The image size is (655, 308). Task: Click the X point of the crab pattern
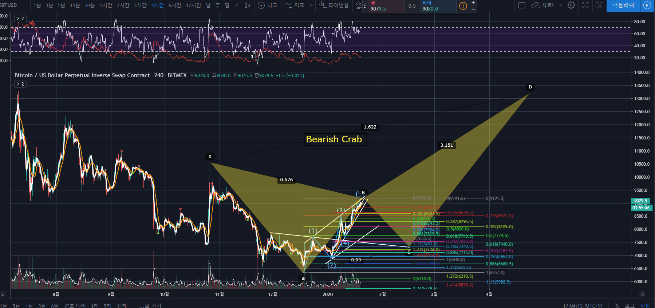pyautogui.click(x=210, y=157)
